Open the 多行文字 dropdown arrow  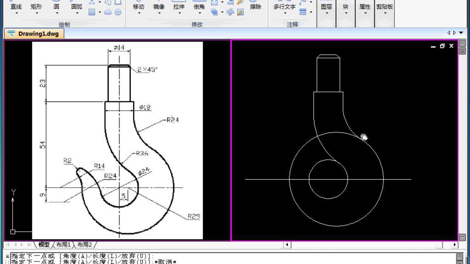point(285,13)
